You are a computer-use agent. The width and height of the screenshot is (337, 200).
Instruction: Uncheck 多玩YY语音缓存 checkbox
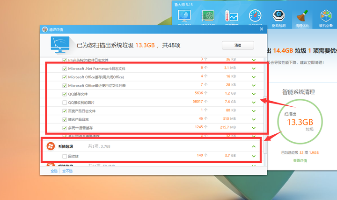[65, 128]
